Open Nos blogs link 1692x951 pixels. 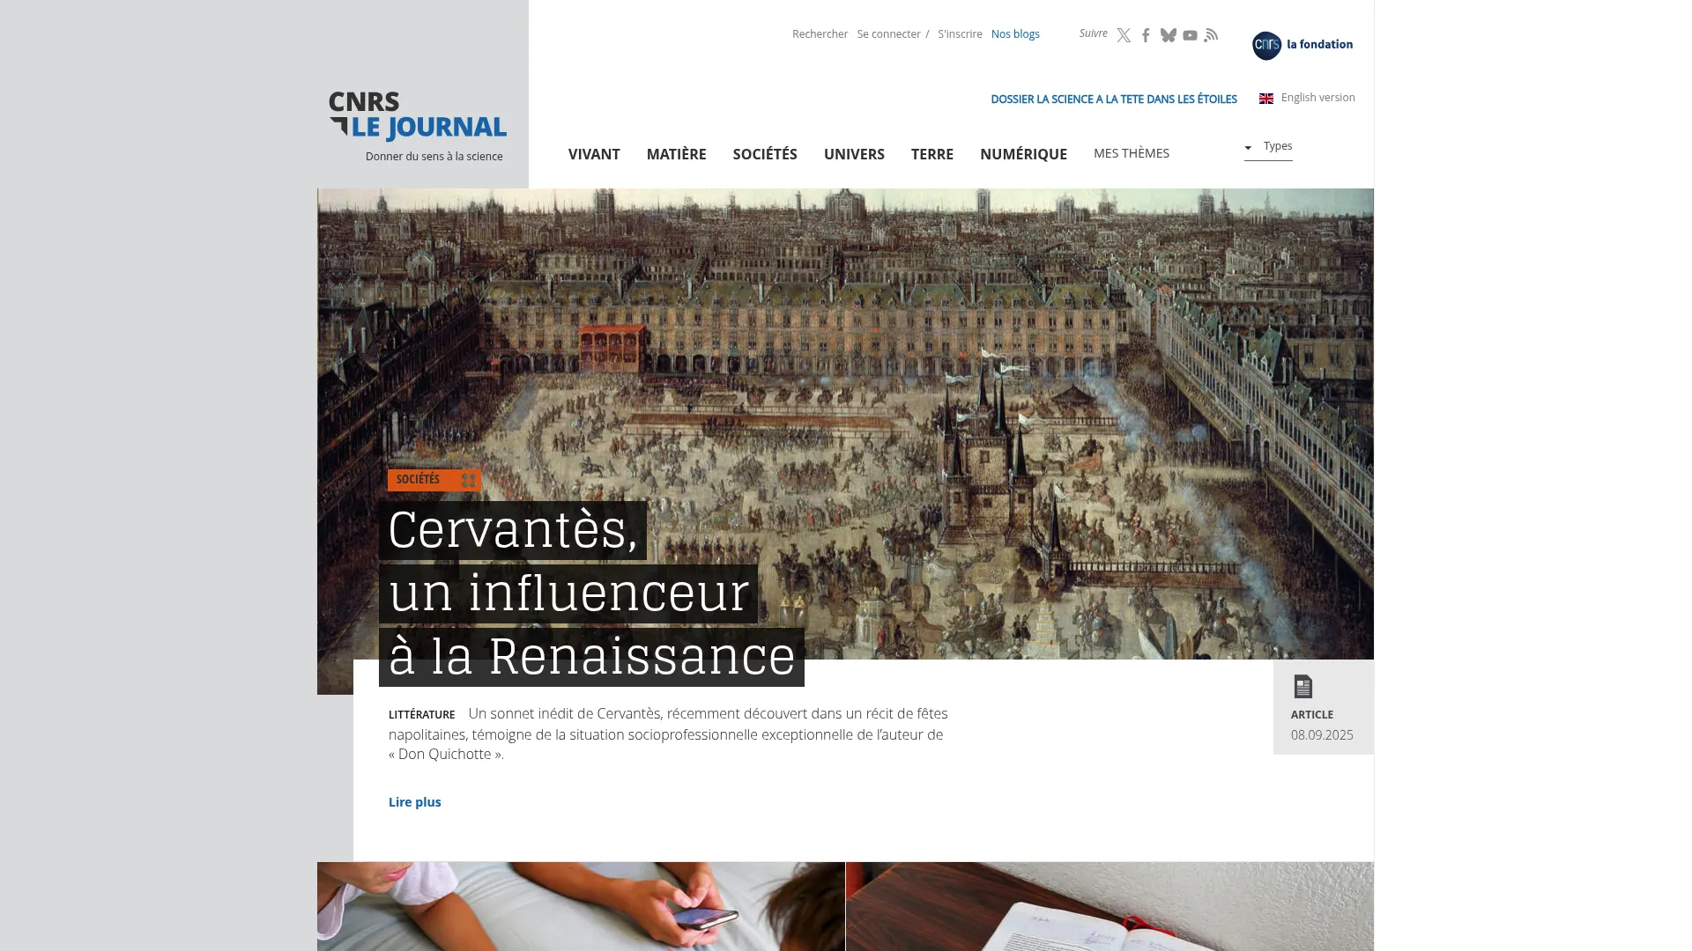click(x=1015, y=34)
